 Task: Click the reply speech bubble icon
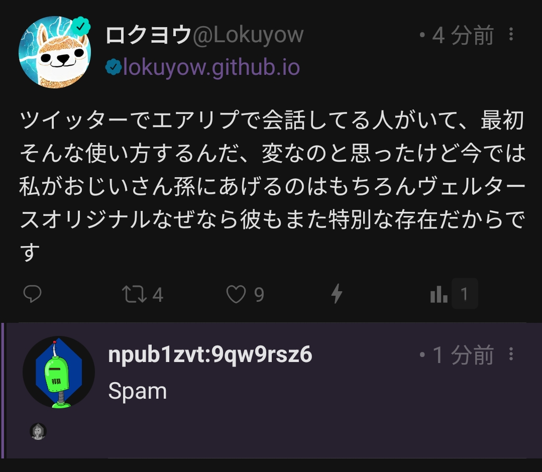click(33, 294)
